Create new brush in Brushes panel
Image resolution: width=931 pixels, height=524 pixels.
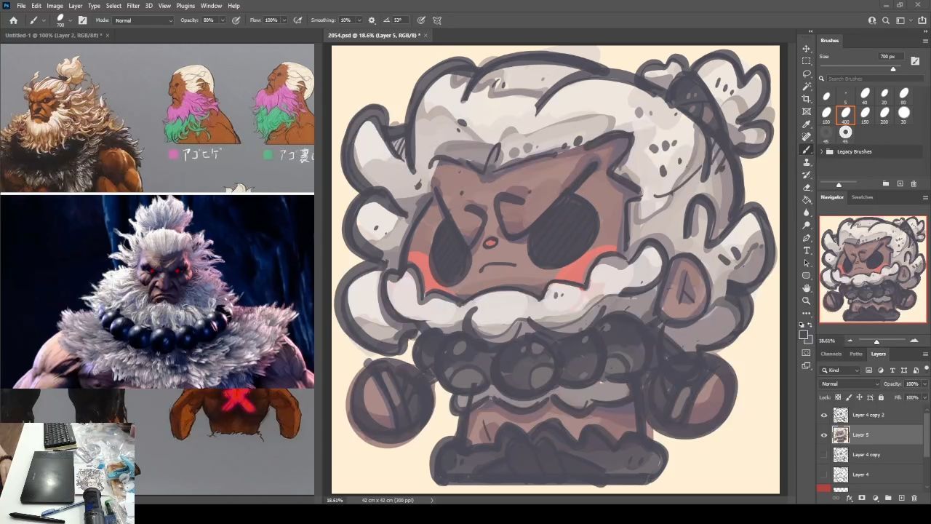(x=900, y=183)
